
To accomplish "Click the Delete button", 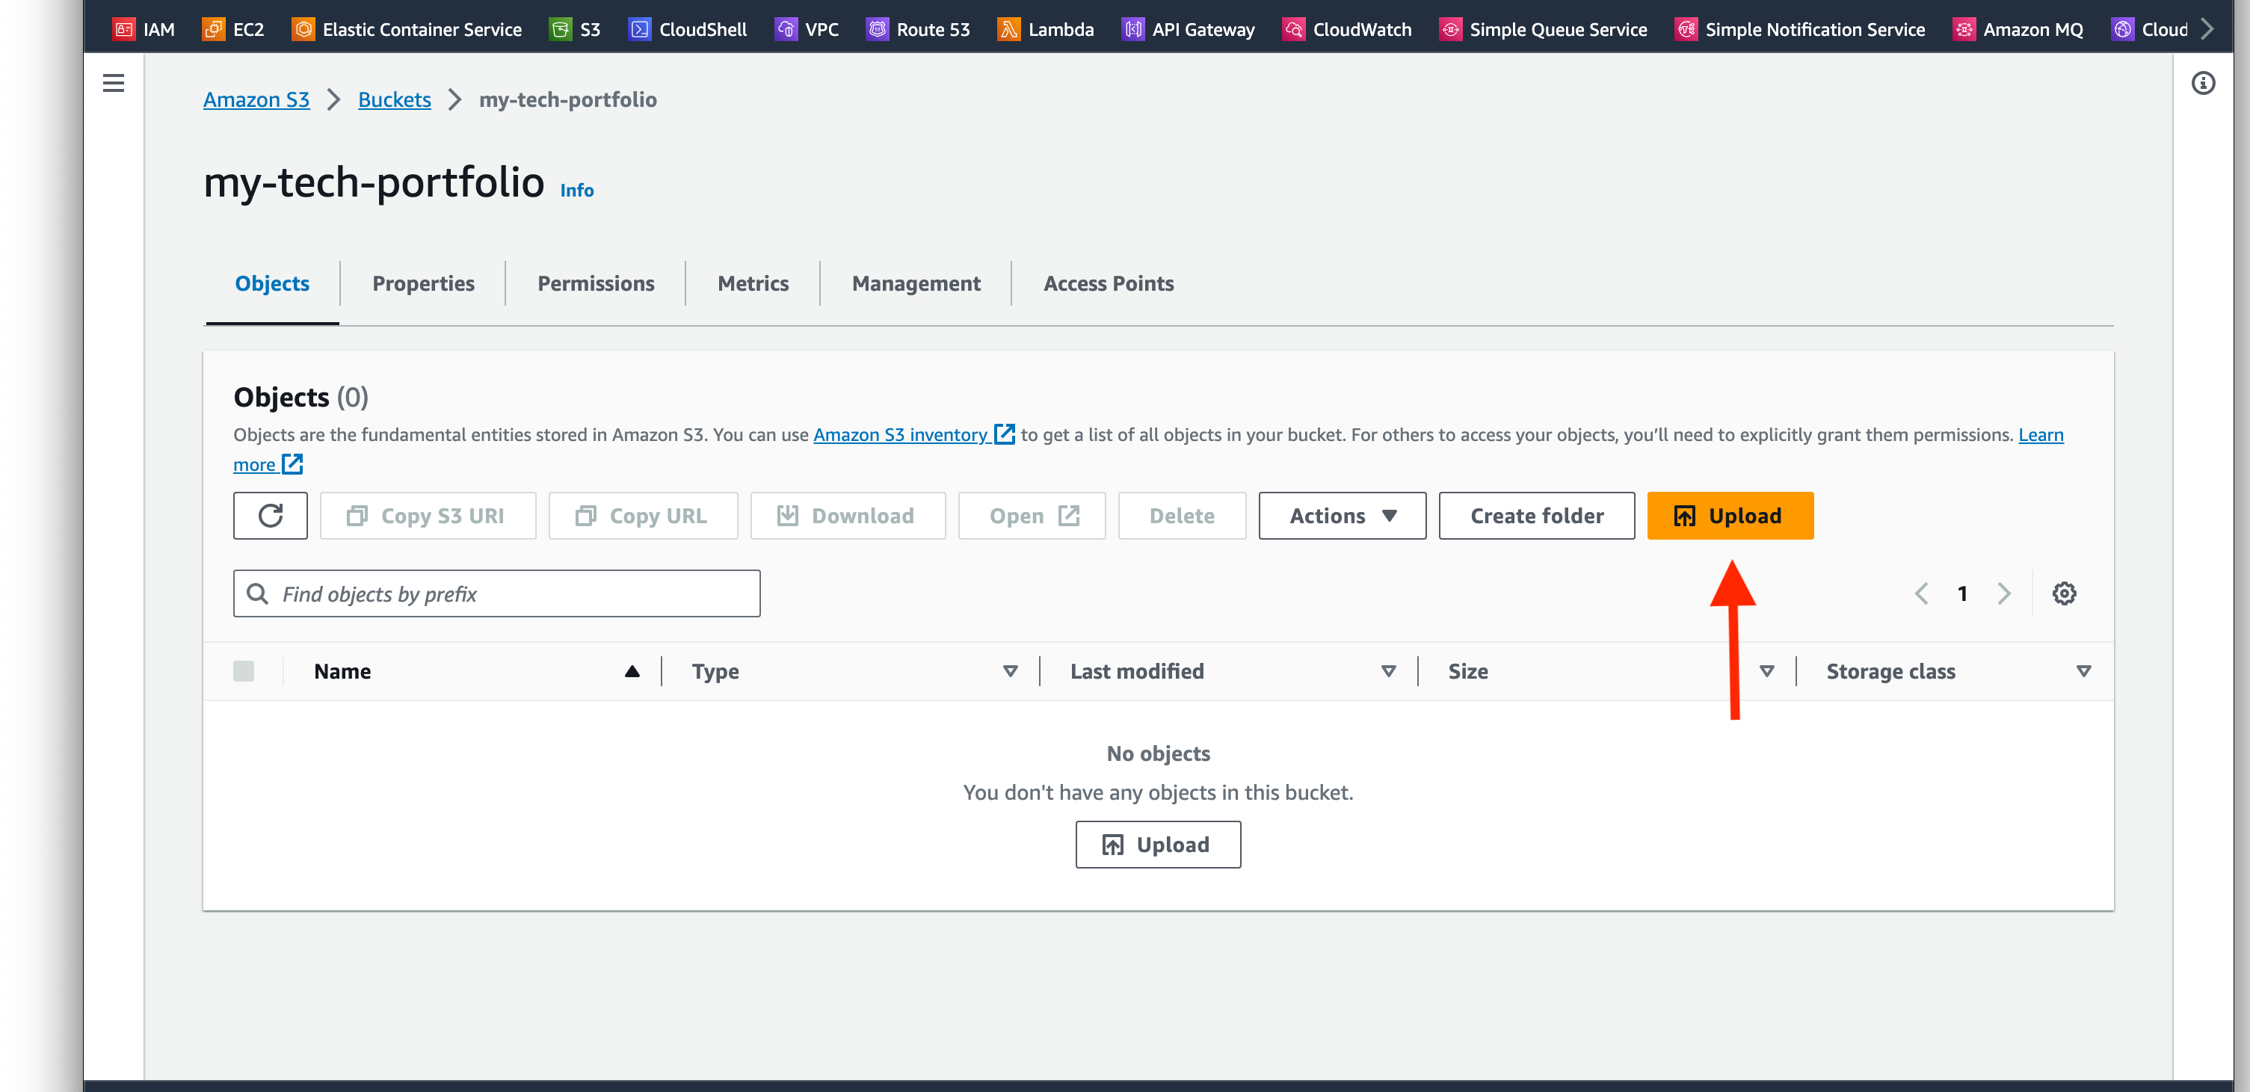I will 1182,516.
